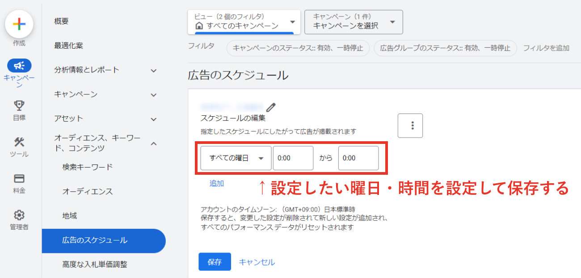Screen dimensions: 581x278
Task: Click キャンペーンのステータス filter chip
Action: [x=298, y=48]
